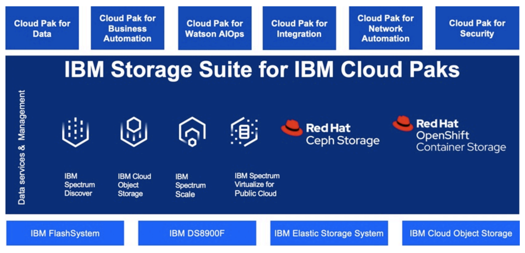Click the Red Hat OpenShift Container Storage text
525x253 pixels.
(x=461, y=135)
